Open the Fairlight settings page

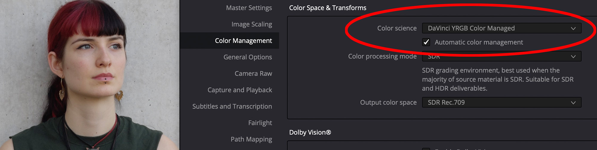[260, 123]
